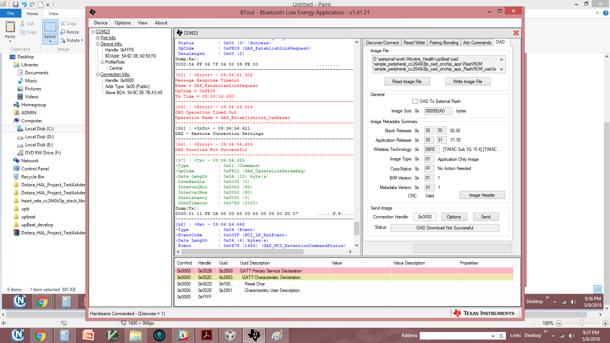Open the Options menu in BTool
The width and height of the screenshot is (610, 343).
point(123,23)
